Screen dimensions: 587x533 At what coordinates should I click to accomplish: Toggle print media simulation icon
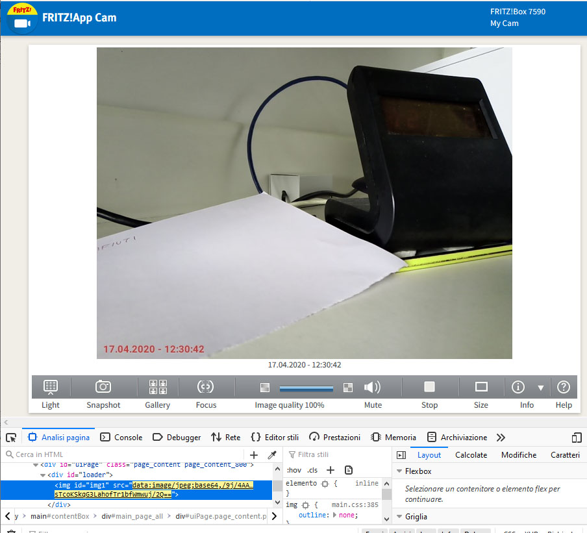click(349, 470)
